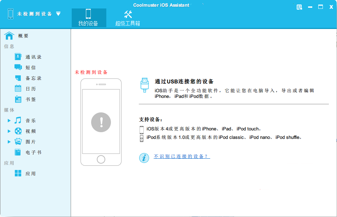Switch to the 超级工具箱 tab

pos(128,18)
